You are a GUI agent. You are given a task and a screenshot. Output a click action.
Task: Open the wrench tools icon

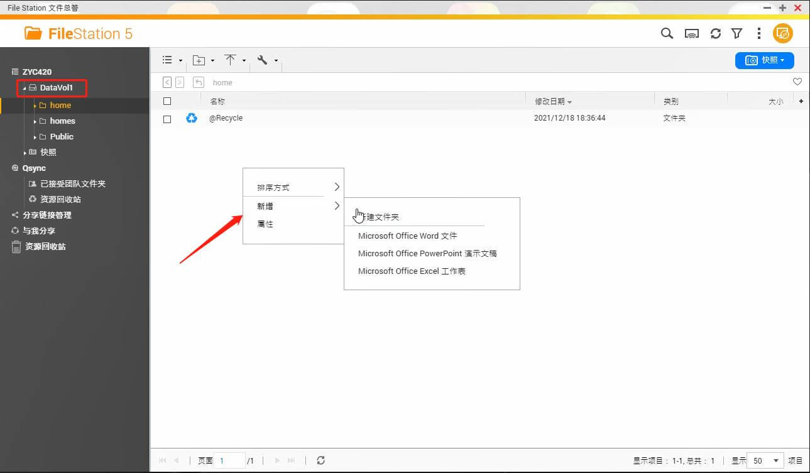(x=263, y=60)
